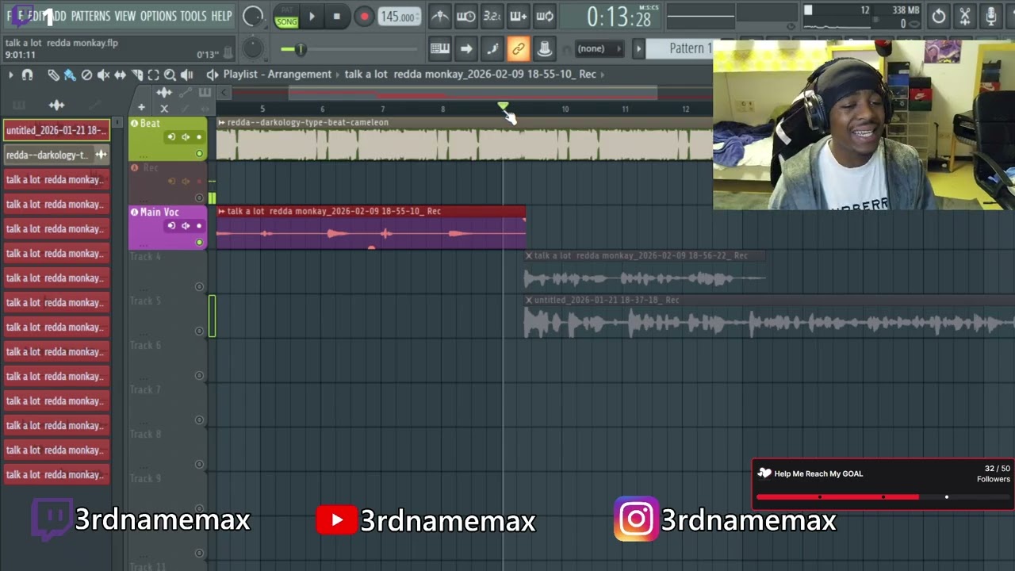Select the Paint brush tool

click(x=70, y=75)
